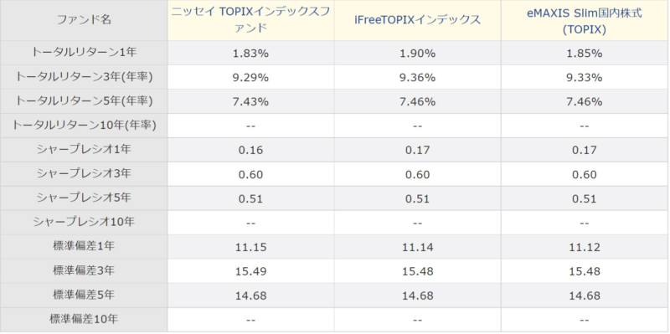Select the 標準偏差5年 row label
The image size is (670, 334).
(84, 295)
